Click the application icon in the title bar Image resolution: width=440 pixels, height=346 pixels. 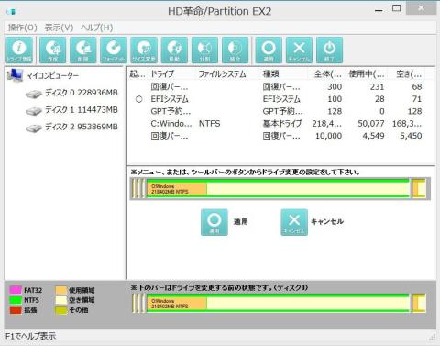click(x=11, y=12)
